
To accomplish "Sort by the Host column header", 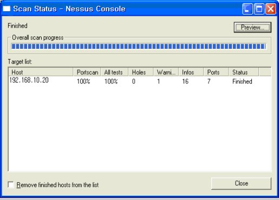I will [x=41, y=72].
